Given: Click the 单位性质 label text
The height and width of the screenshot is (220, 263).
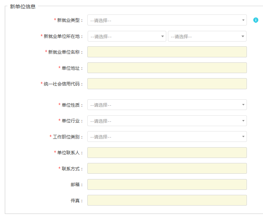Looking at the screenshot, I should (71, 105).
